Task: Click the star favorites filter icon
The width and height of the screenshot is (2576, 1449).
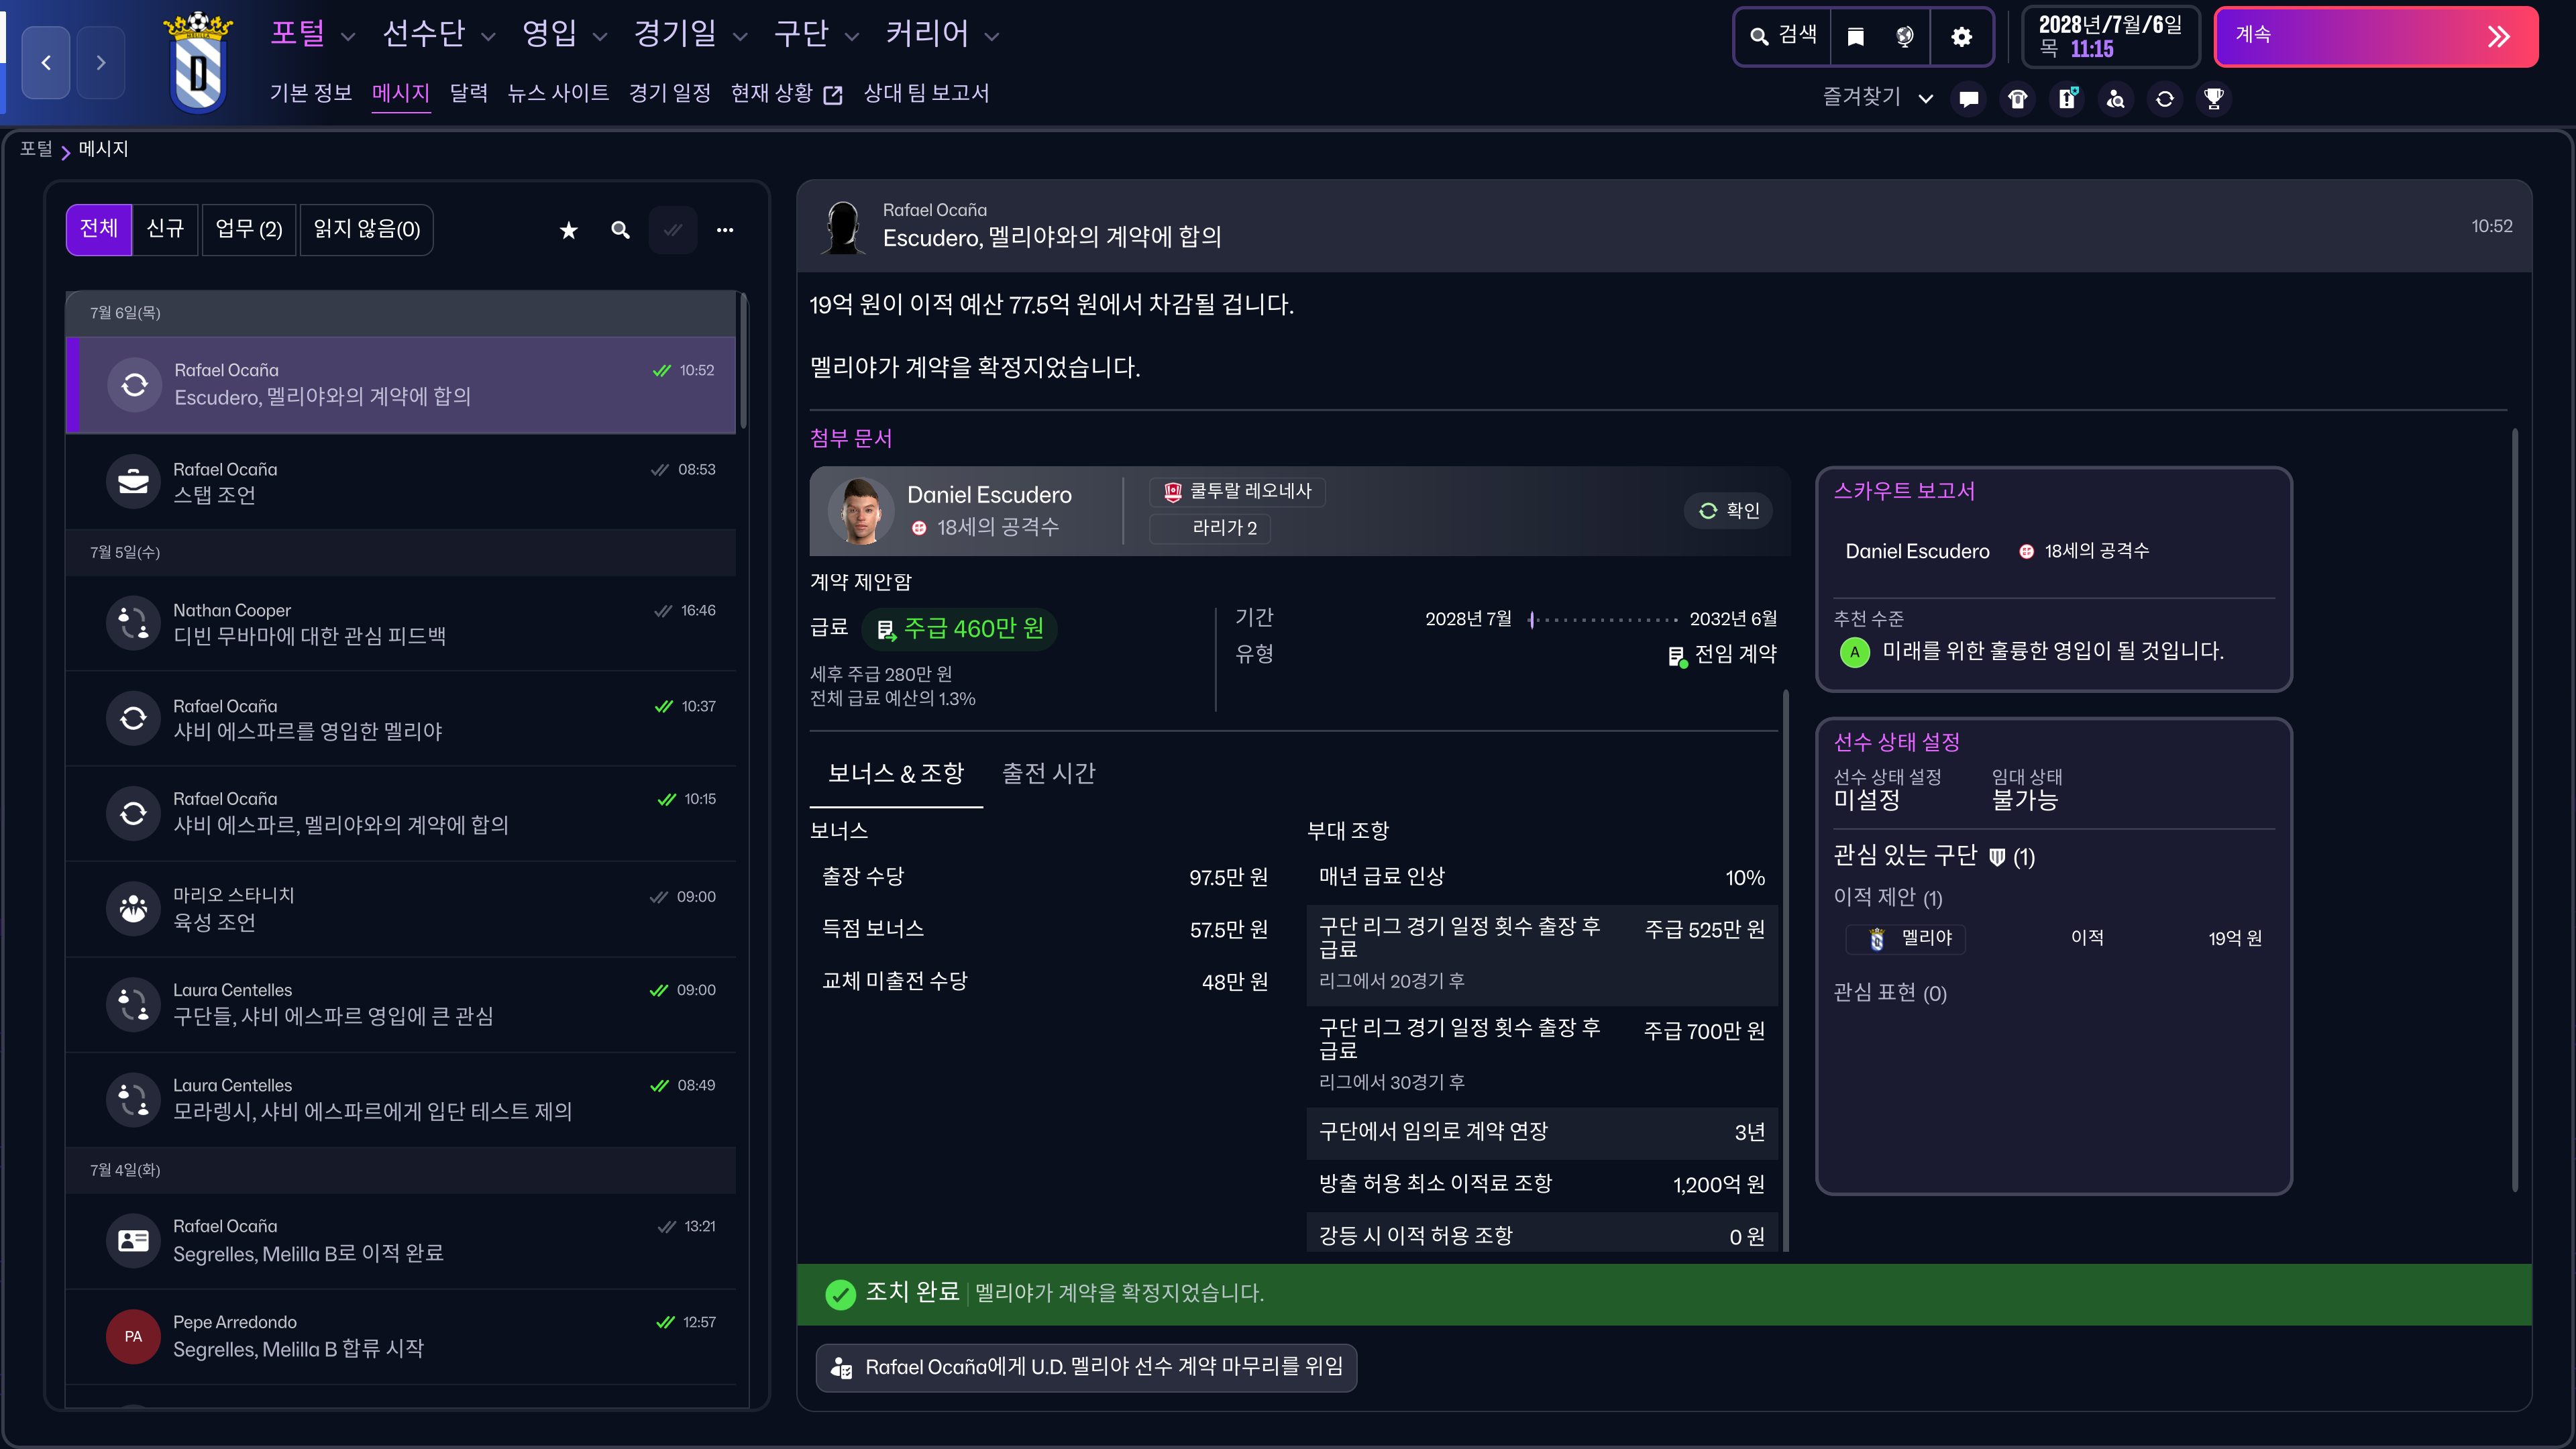Action: (x=568, y=230)
